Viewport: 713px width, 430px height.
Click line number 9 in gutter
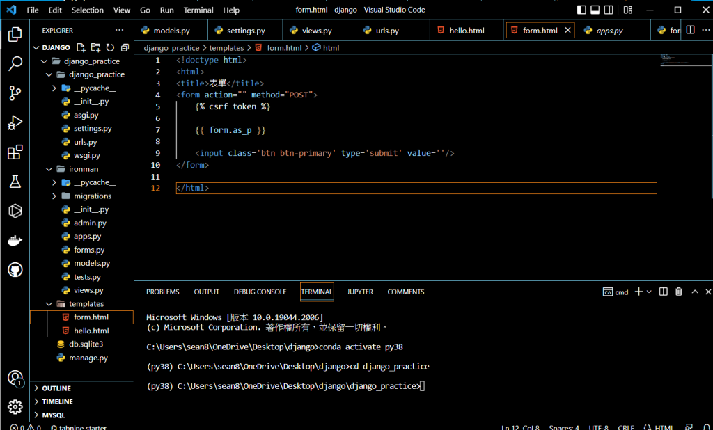coord(157,153)
